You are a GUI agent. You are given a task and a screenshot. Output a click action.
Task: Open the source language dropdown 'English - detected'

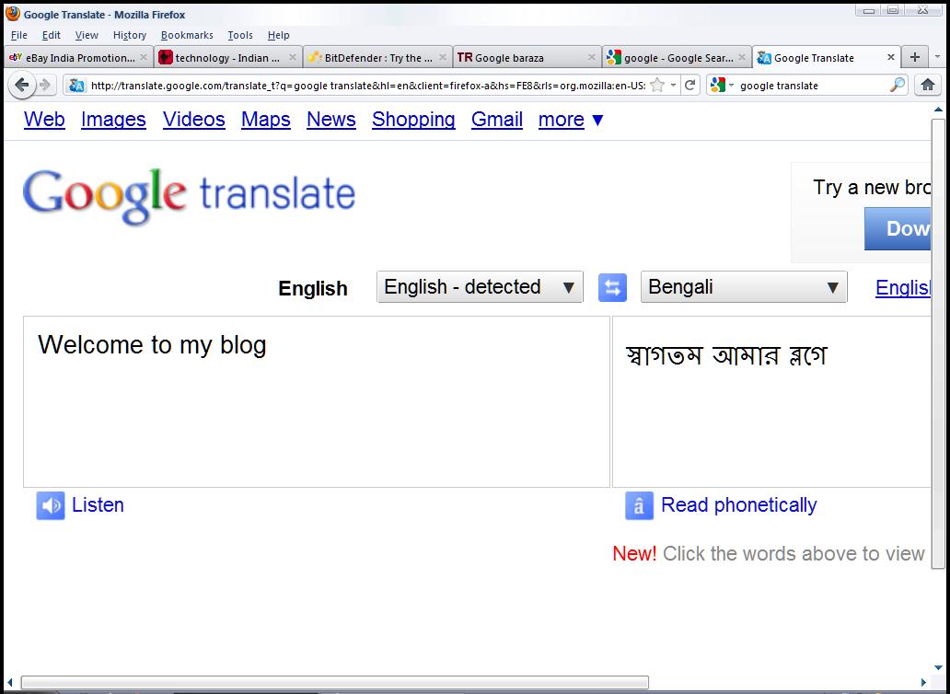[x=480, y=287]
